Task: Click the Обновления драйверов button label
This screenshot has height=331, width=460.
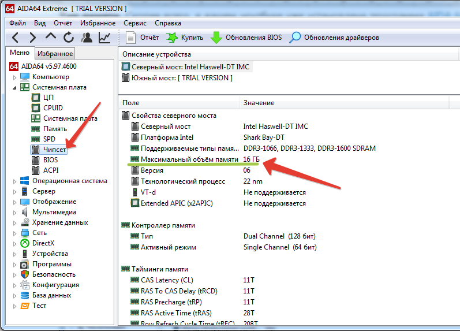Action: point(342,38)
